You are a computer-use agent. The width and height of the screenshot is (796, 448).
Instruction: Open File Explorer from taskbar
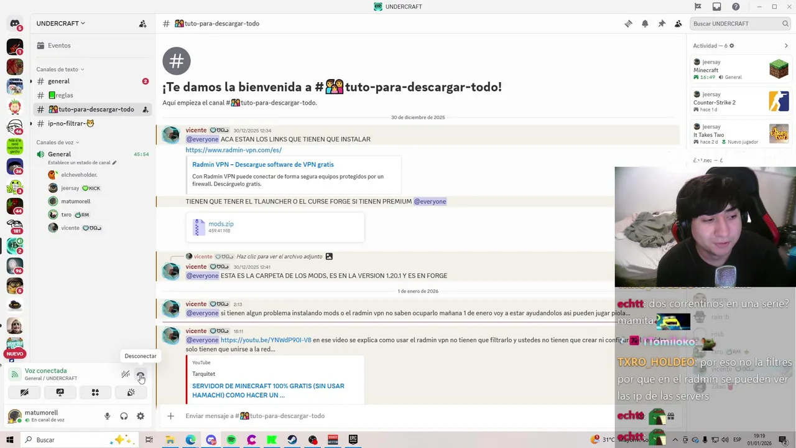pos(170,440)
